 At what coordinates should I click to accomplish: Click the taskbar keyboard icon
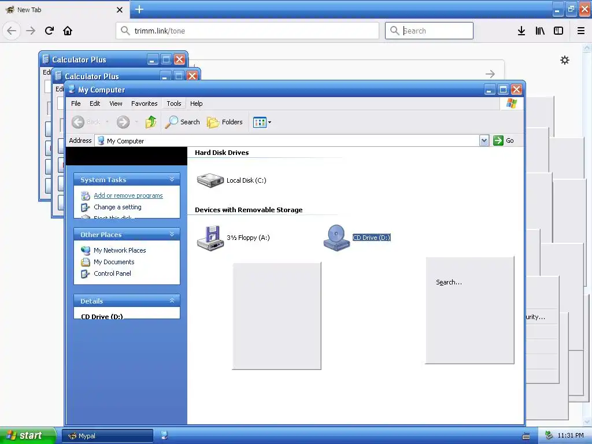[x=526, y=436]
